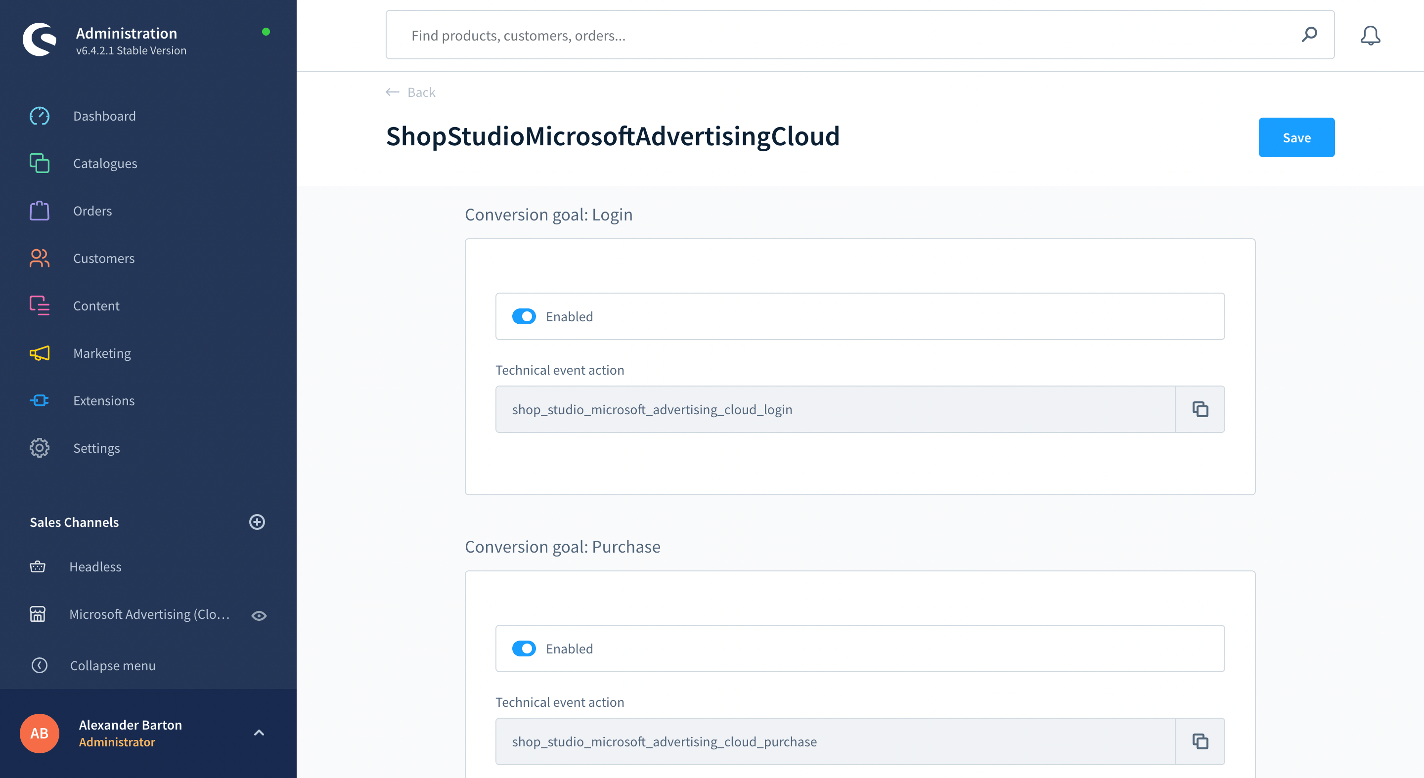Click the ShopStudioMicrosoftAdvertisingCloud page title
The height and width of the screenshot is (778, 1424).
pos(613,136)
